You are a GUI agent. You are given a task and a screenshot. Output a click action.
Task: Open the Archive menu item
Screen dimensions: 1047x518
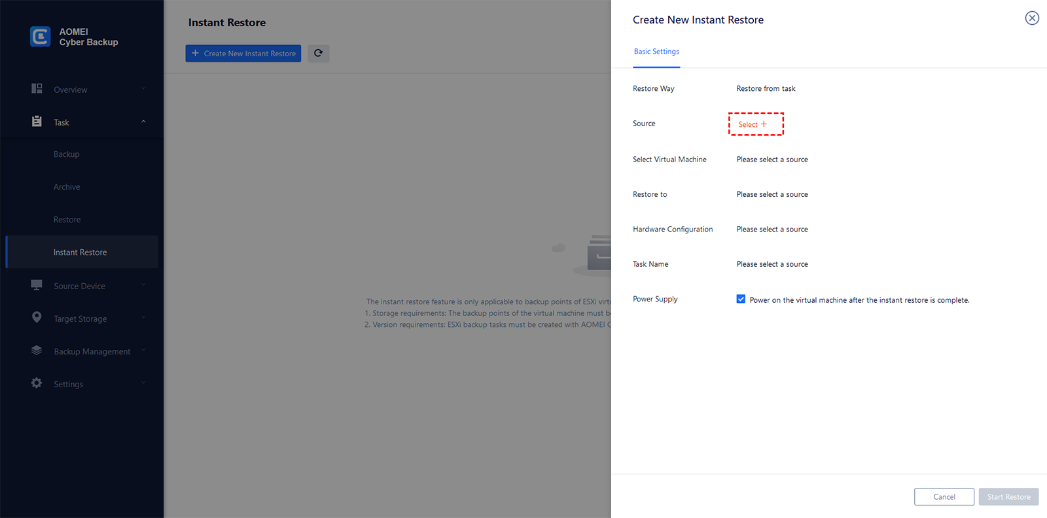click(67, 187)
